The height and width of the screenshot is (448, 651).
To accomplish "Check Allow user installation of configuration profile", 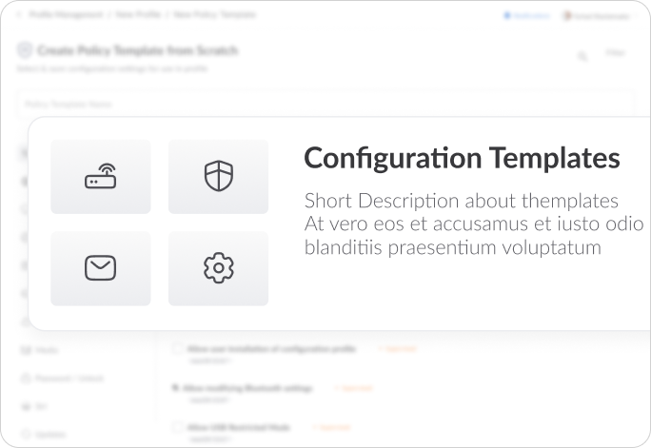I will click(178, 348).
